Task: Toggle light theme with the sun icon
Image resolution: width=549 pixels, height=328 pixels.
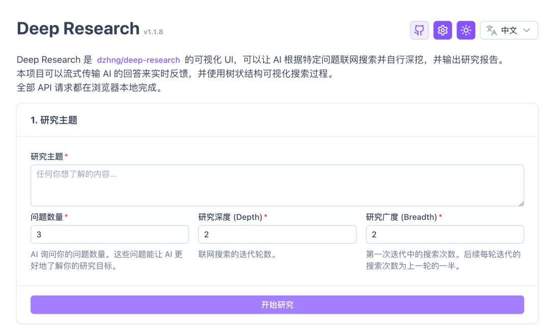Action: pyautogui.click(x=466, y=30)
